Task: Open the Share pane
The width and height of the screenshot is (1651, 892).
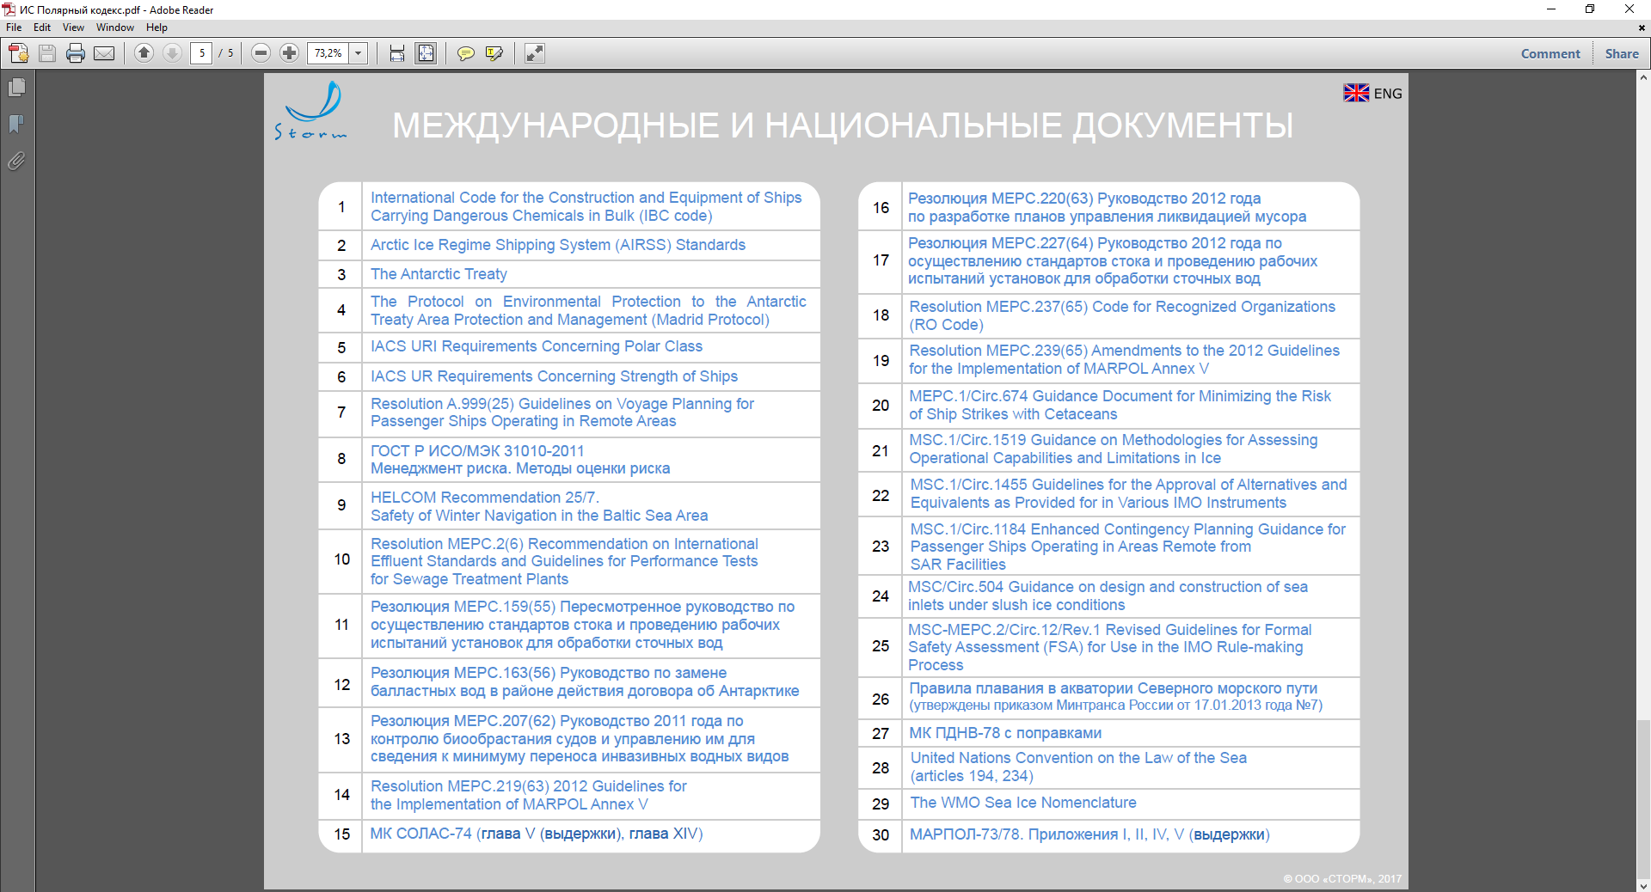Action: pyautogui.click(x=1622, y=53)
